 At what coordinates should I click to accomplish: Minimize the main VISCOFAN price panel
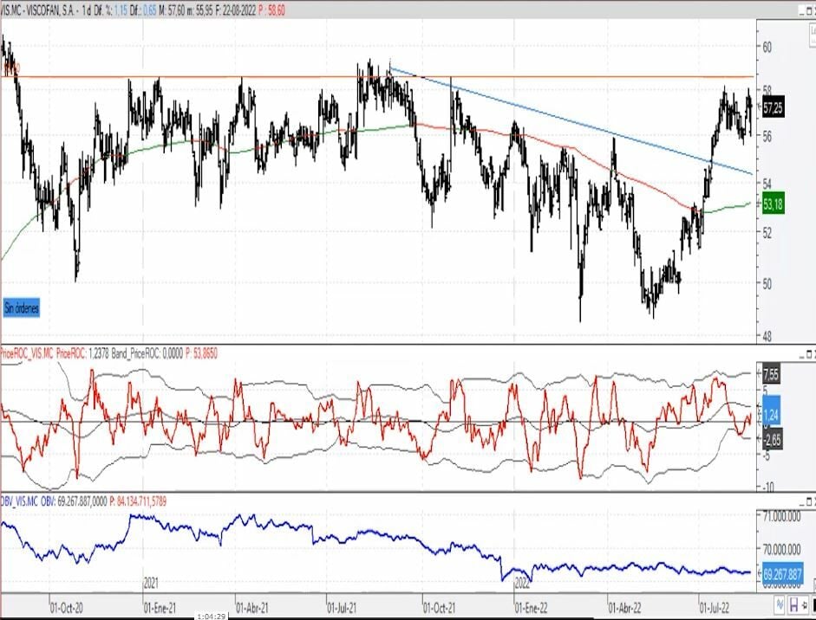pos(800,11)
